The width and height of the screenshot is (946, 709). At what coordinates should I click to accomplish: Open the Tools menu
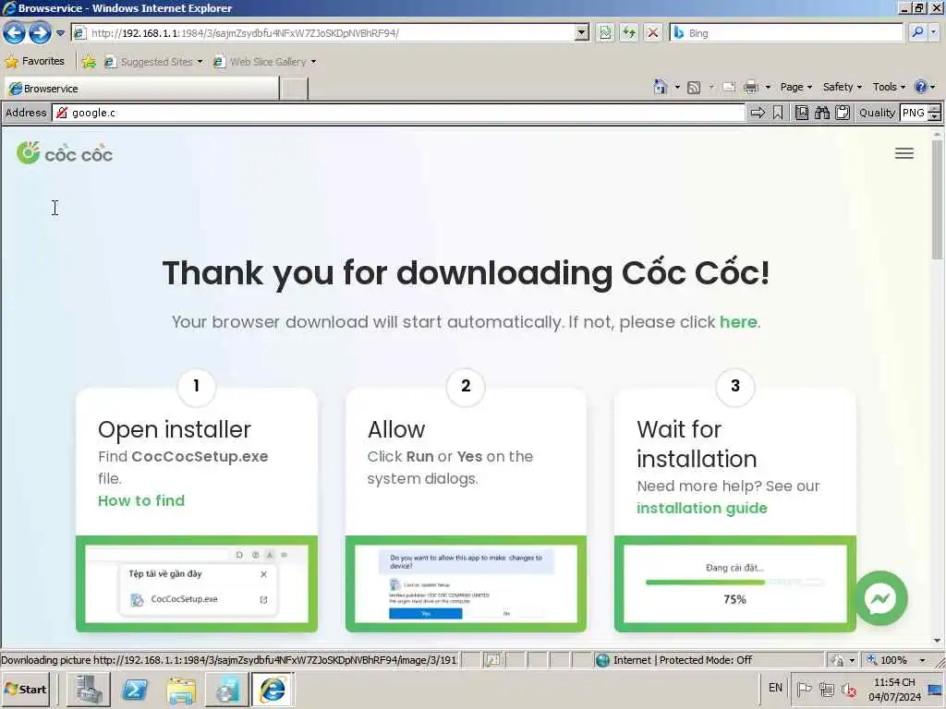pos(889,87)
